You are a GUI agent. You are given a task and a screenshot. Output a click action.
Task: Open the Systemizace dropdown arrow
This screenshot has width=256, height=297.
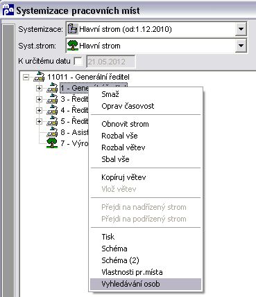[241, 29]
